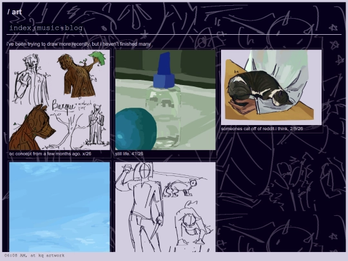Open the oc concept sketch thumbnail

coord(59,100)
